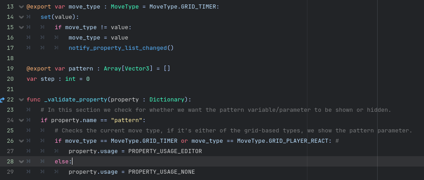Click line number 20 in the gutter
The width and height of the screenshot is (424, 180).
coord(10,79)
